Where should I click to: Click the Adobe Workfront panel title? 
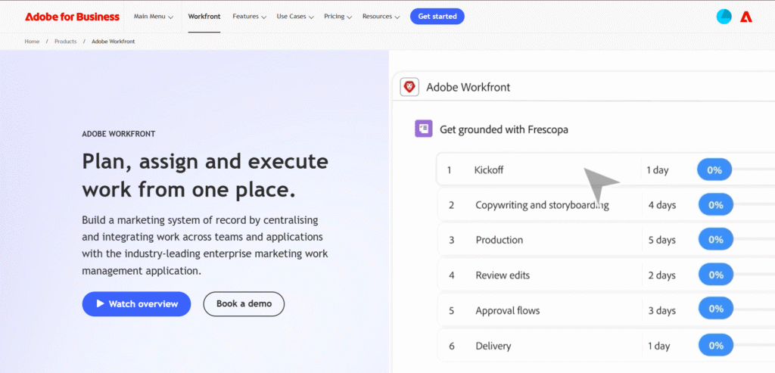[x=468, y=88]
